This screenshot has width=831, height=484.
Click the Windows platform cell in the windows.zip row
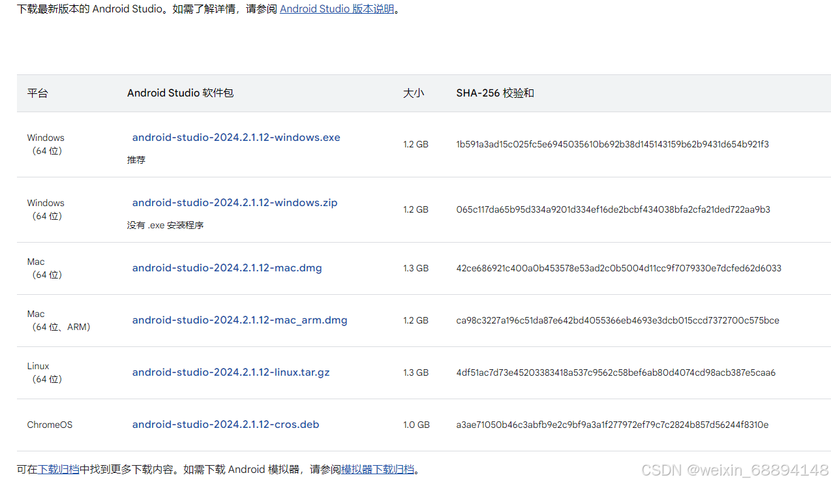tap(46, 209)
